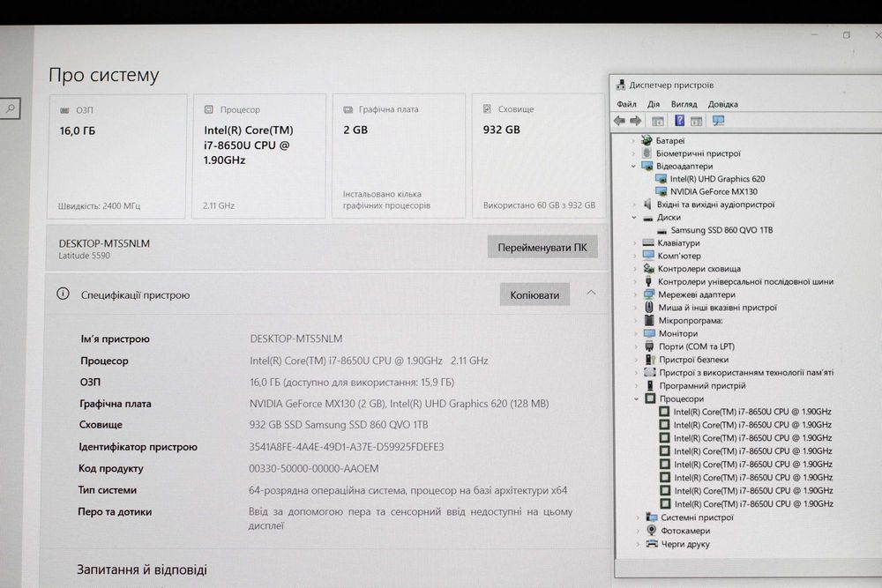Collapse the Диски tree node
The width and height of the screenshot is (882, 588).
634,218
